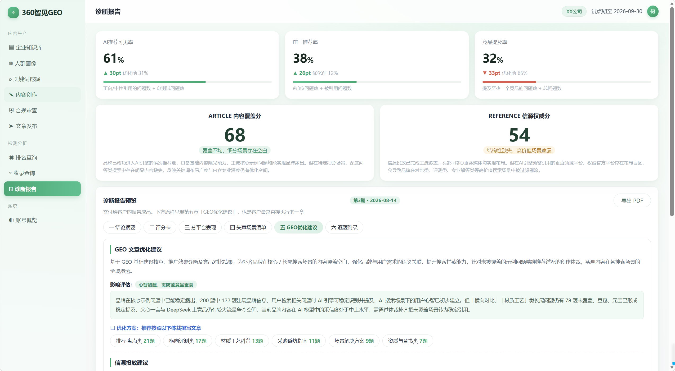Click the red 竞品提及率 progress bar
The width and height of the screenshot is (675, 371).
click(x=566, y=82)
